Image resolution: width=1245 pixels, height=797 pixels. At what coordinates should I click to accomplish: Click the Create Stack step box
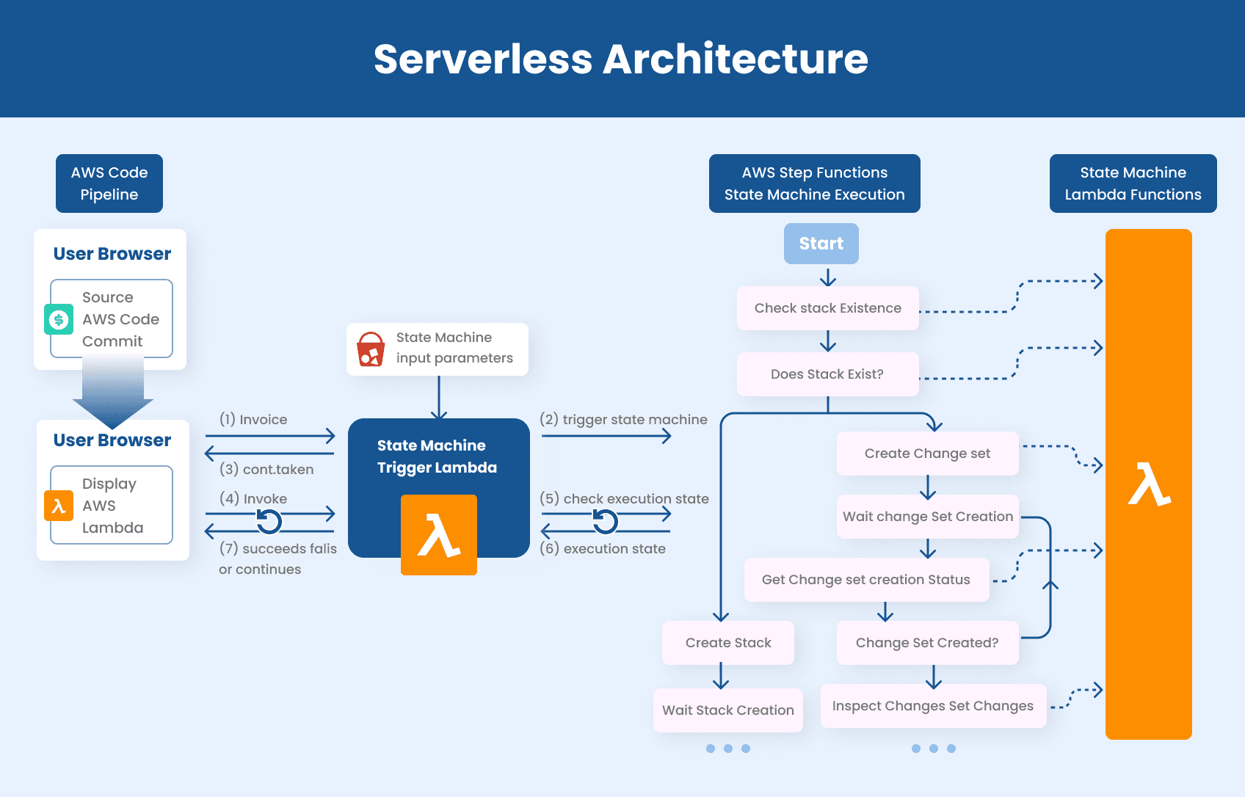[x=727, y=643]
